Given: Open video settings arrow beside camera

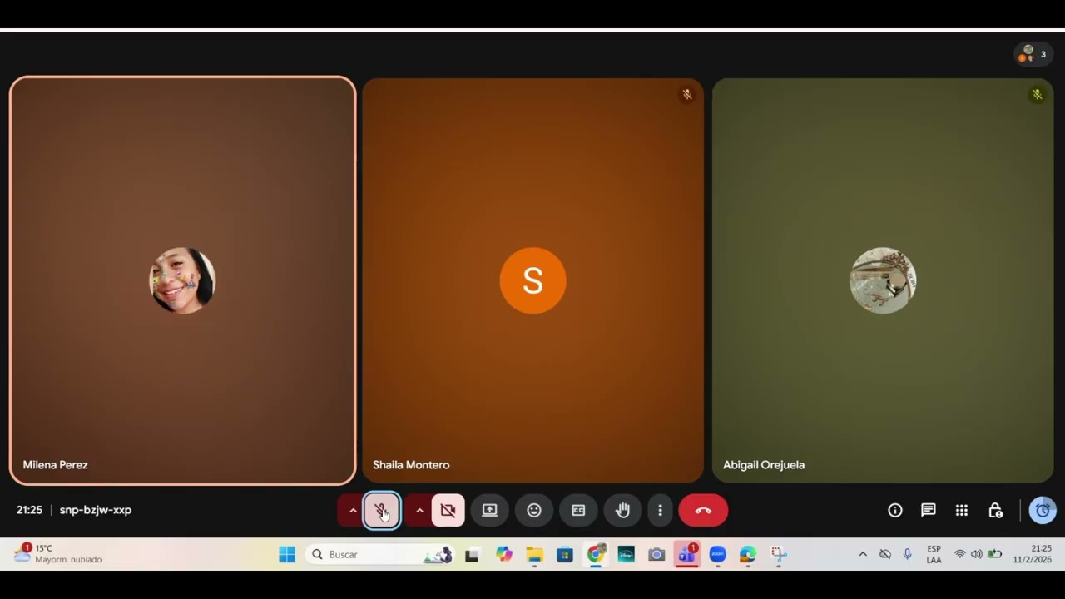Looking at the screenshot, I should pos(419,511).
